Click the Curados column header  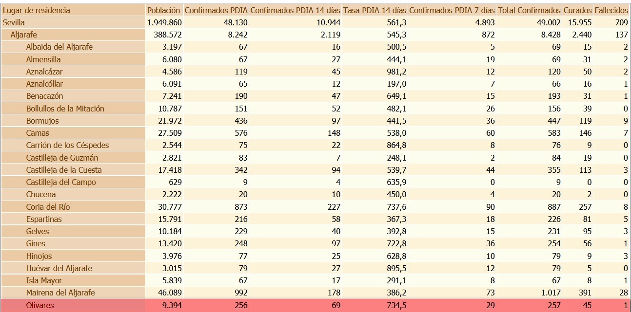coord(577,10)
